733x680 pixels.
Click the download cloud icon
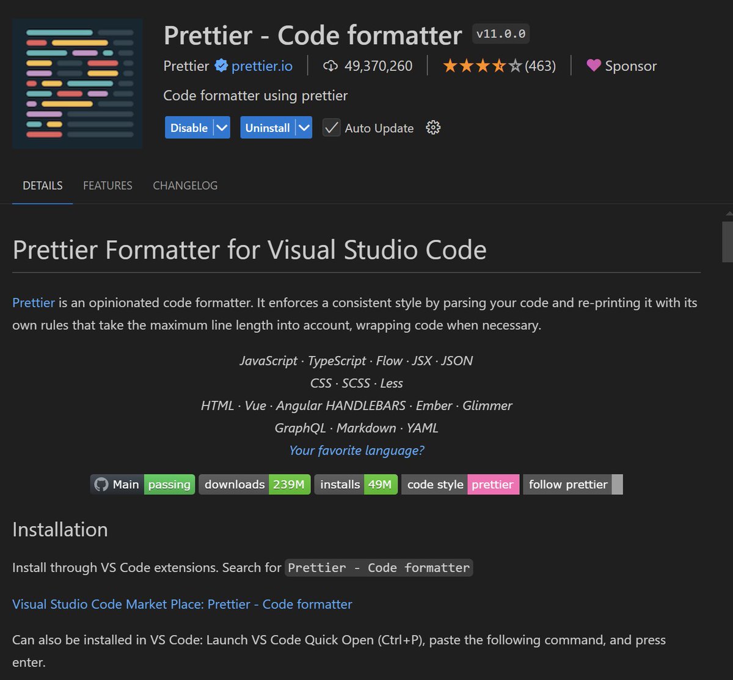coord(330,66)
